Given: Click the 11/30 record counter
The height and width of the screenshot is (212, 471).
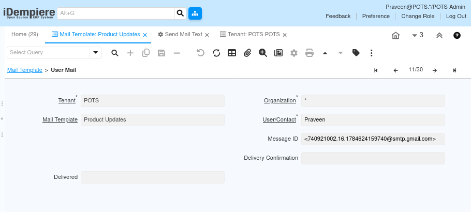Looking at the screenshot, I should tap(416, 70).
